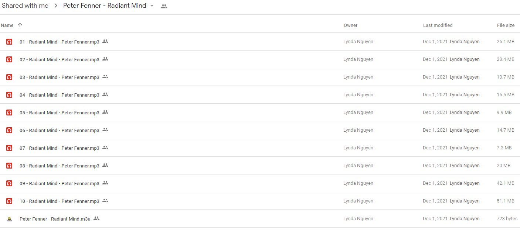Click the 9.9 MB file size value
This screenshot has width=520, height=232.
point(504,112)
